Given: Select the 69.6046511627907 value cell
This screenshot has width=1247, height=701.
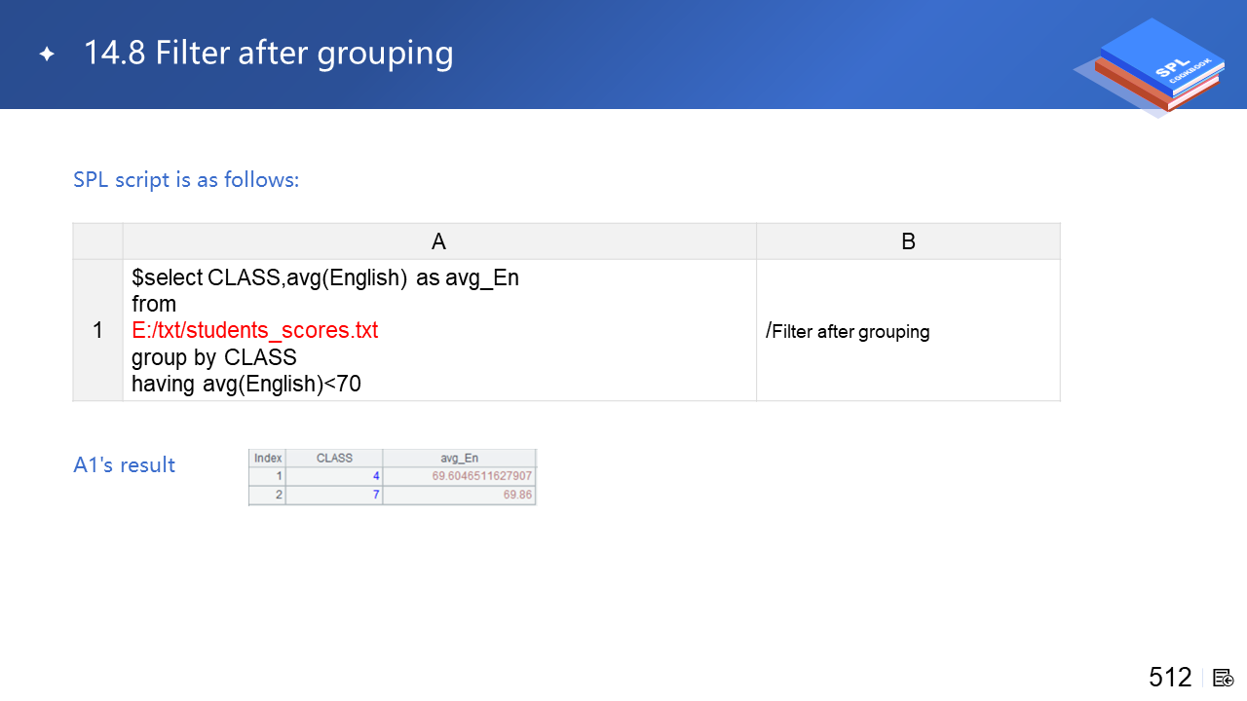Looking at the screenshot, I should pos(482,476).
